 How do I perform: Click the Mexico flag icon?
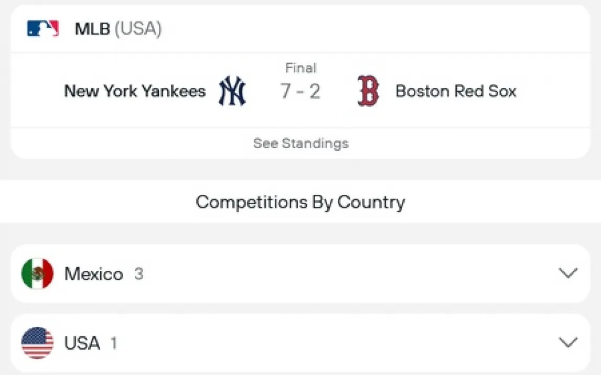tap(37, 274)
